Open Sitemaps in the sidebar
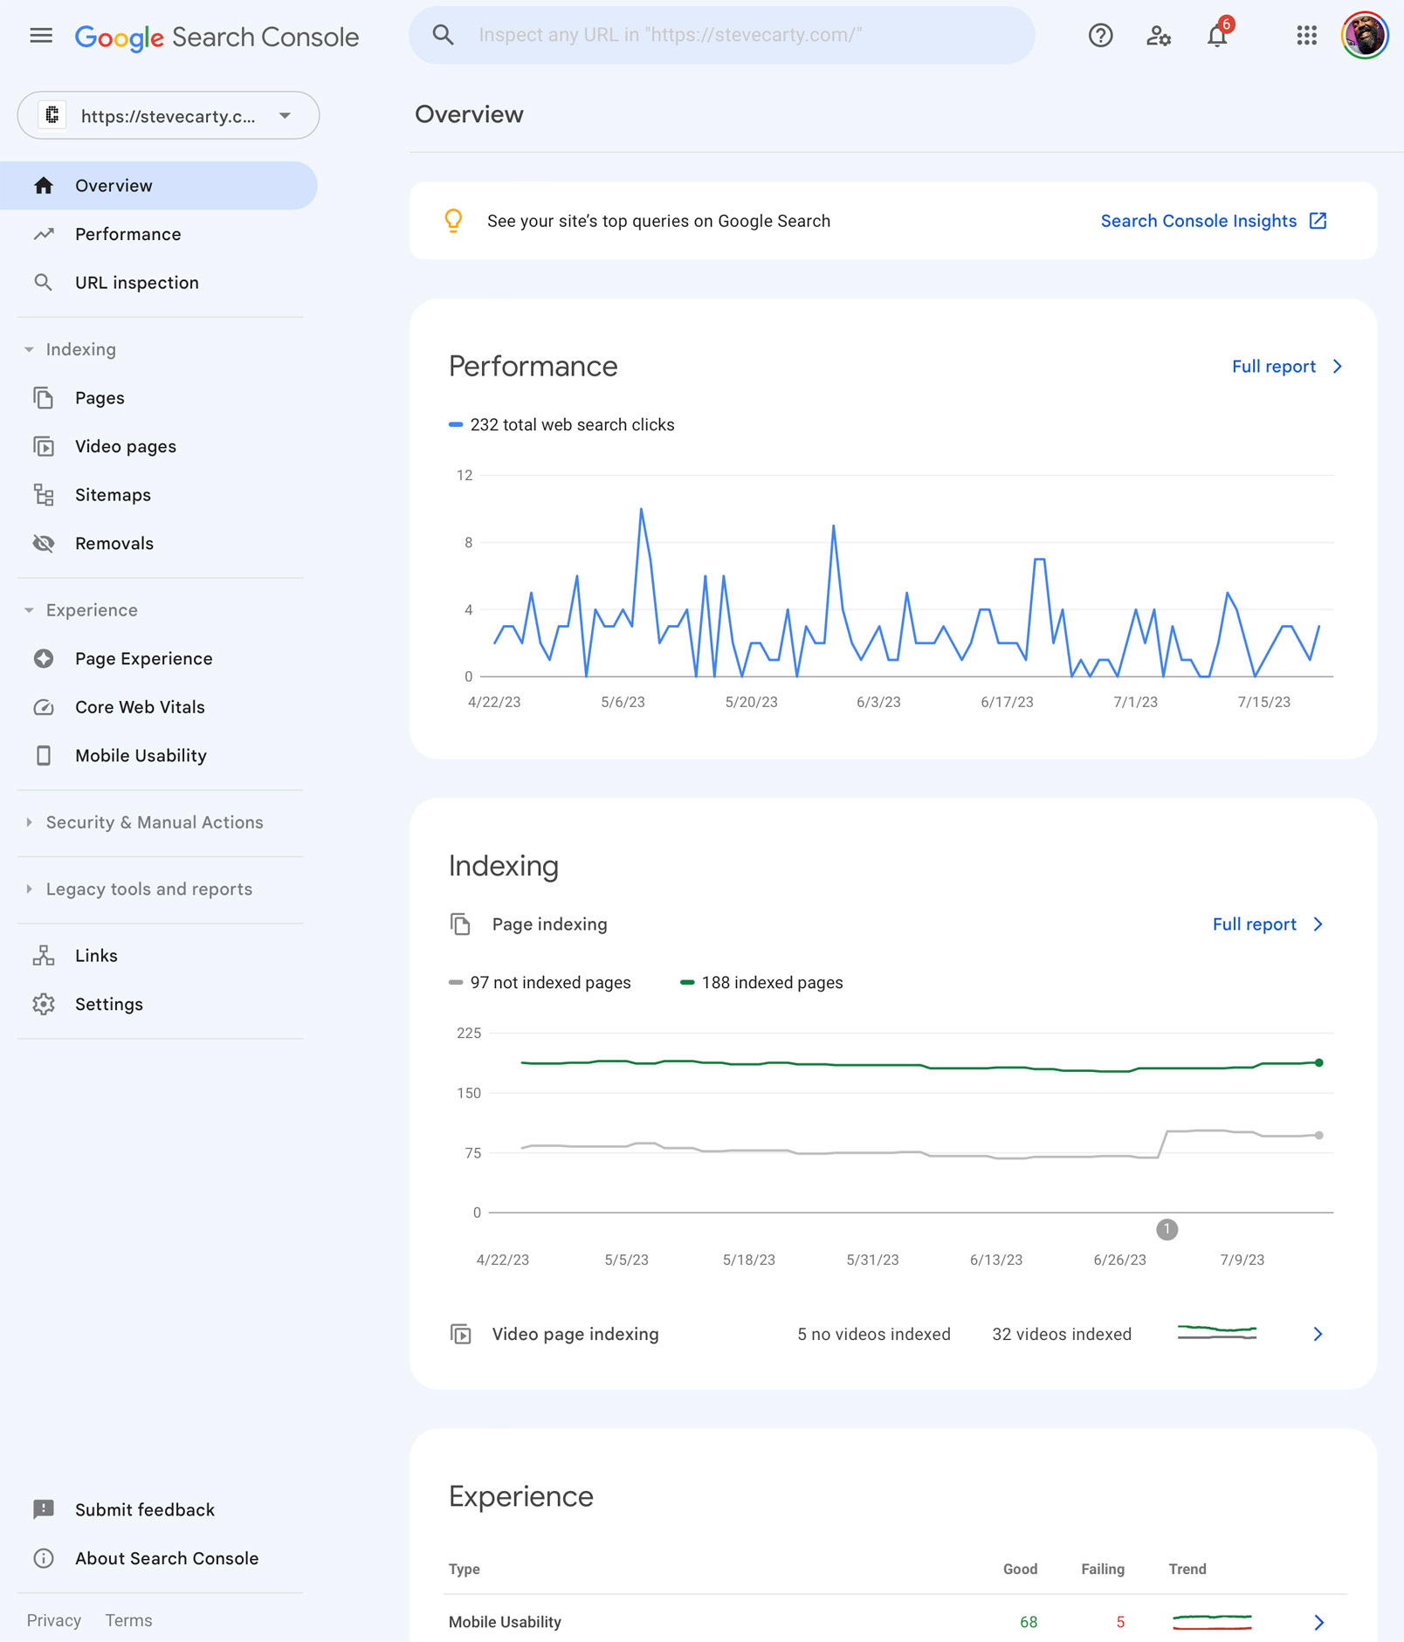The image size is (1404, 1642). pos(113,495)
